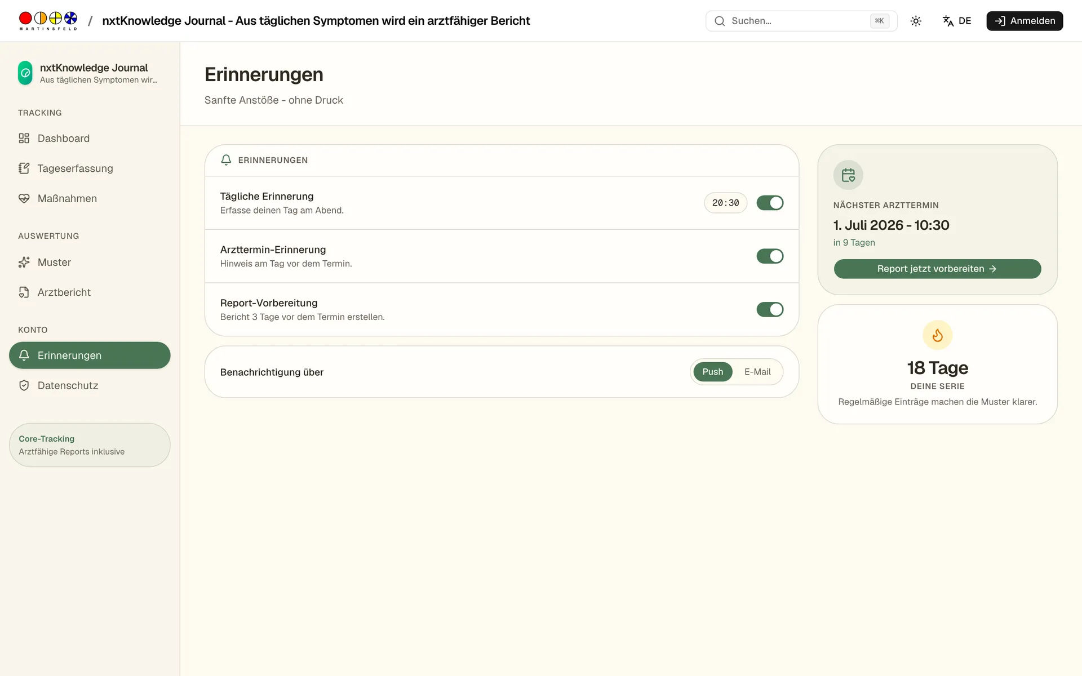The width and height of the screenshot is (1082, 676).
Task: Click the Martinsfeld logo in header
Action: tap(48, 21)
